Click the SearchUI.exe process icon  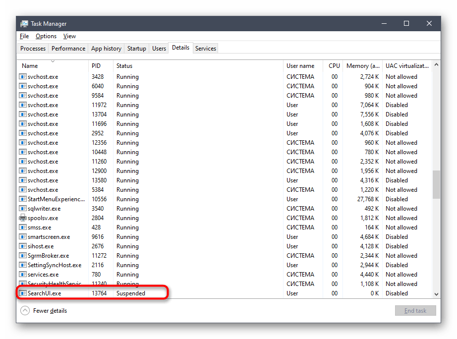coord(23,293)
